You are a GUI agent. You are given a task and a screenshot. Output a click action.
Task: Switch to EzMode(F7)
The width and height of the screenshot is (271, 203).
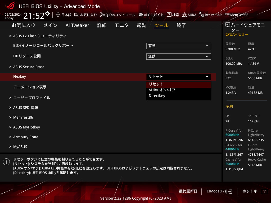pos(216,191)
